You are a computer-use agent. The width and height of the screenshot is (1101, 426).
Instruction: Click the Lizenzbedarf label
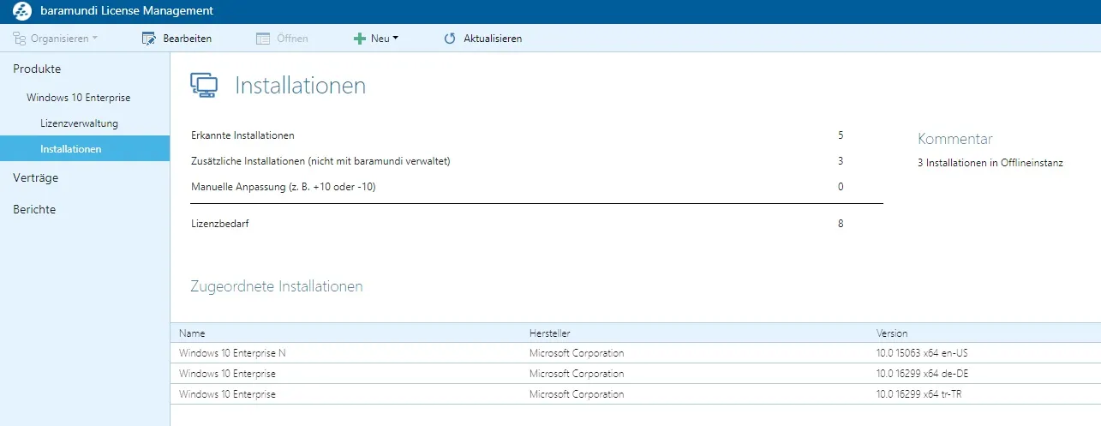pos(219,224)
